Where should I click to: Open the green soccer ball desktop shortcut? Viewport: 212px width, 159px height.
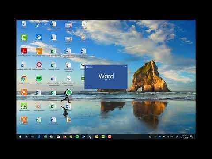click(24, 106)
